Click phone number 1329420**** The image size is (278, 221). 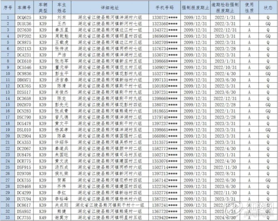[x=165, y=217]
